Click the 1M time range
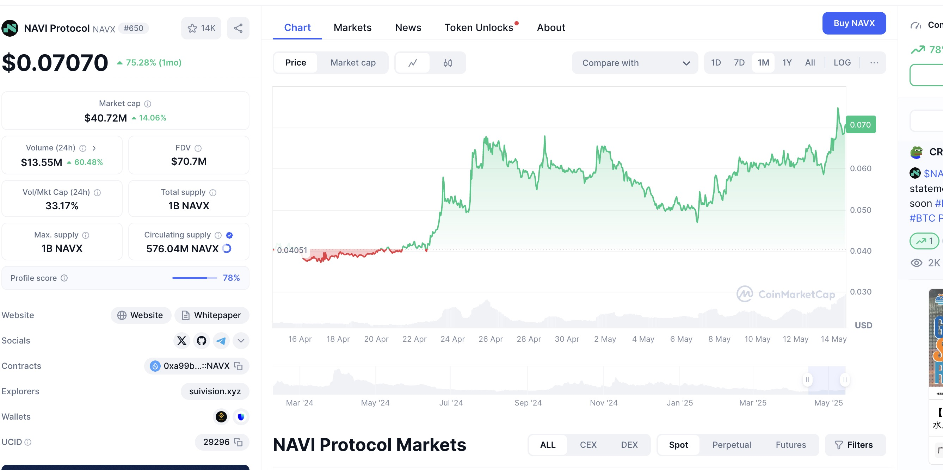Image resolution: width=943 pixels, height=470 pixels. 763,63
